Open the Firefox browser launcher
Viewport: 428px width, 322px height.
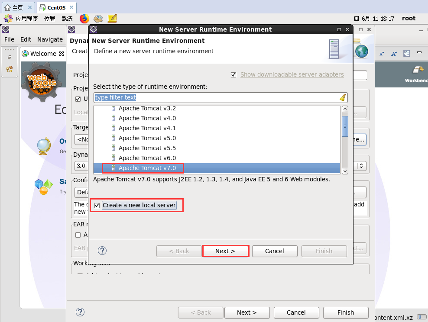[84, 19]
